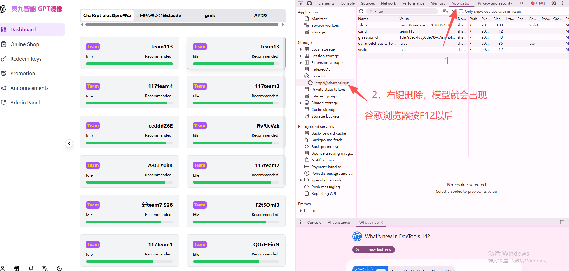Screen dimensions: 569x271
Task: Select the 117team4 card
Action: pyautogui.click(x=129, y=92)
